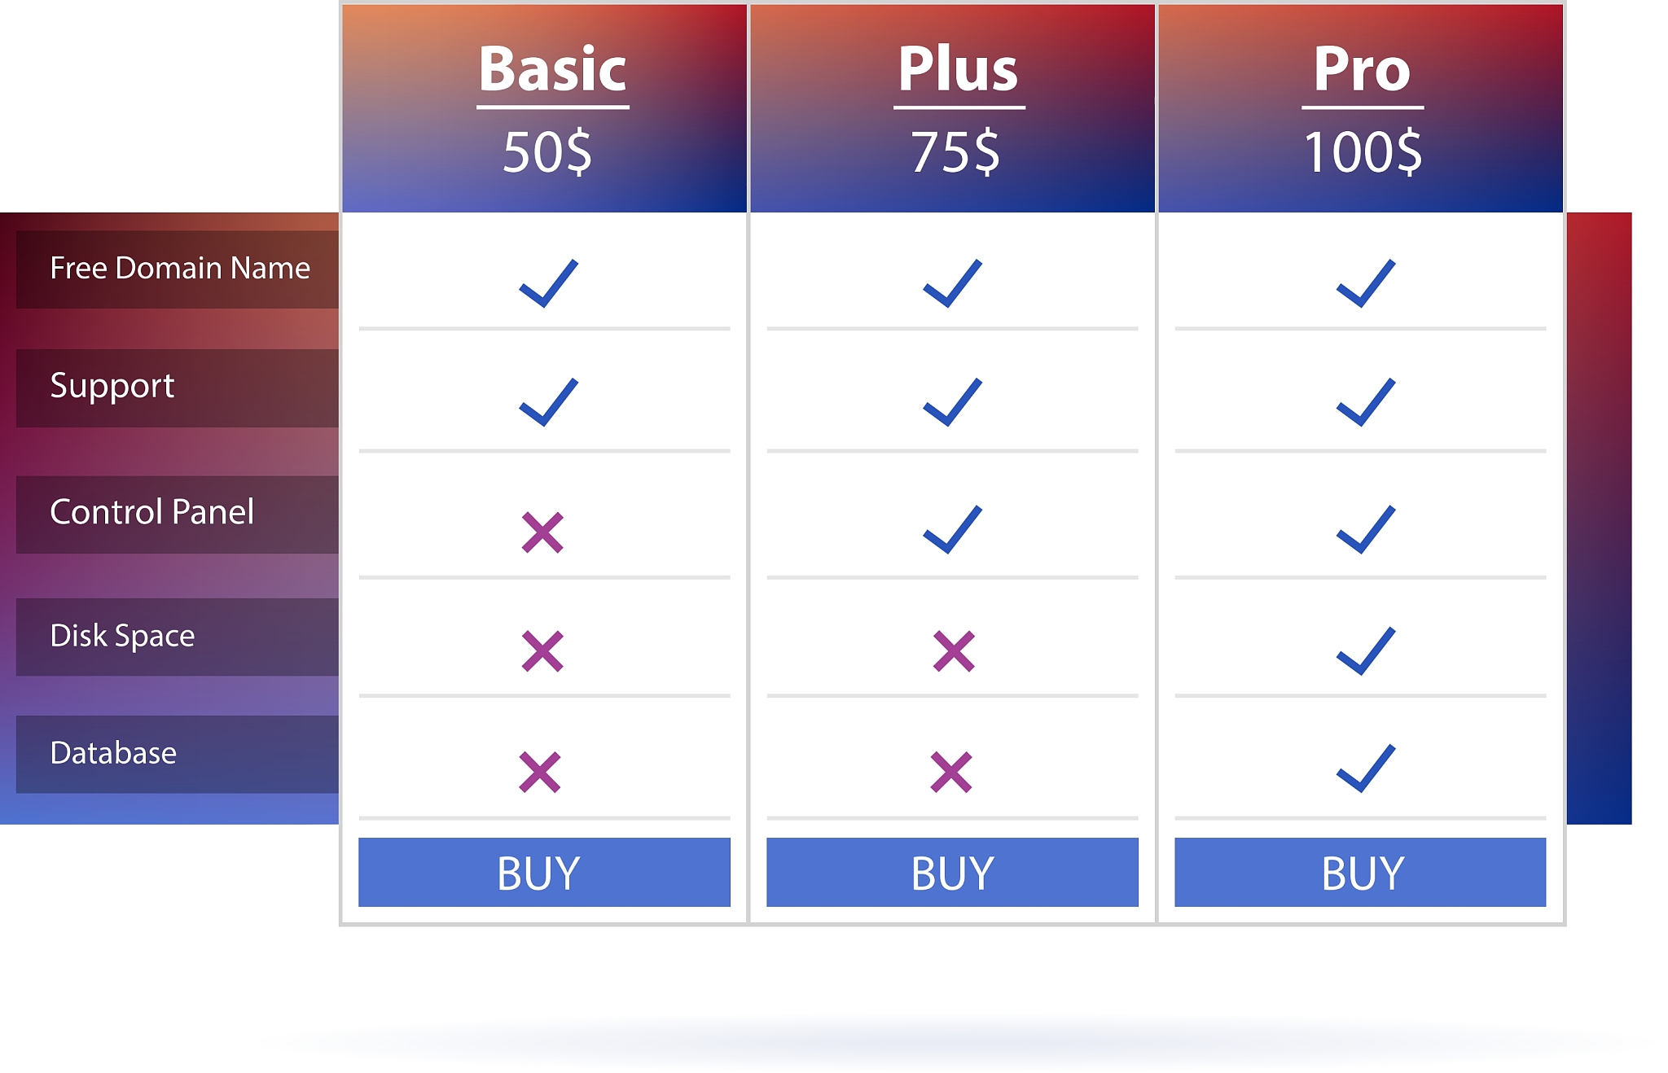1668x1073 pixels.
Task: Click the Plus plan's Free Domain Name checkmark
Action: coord(952,283)
